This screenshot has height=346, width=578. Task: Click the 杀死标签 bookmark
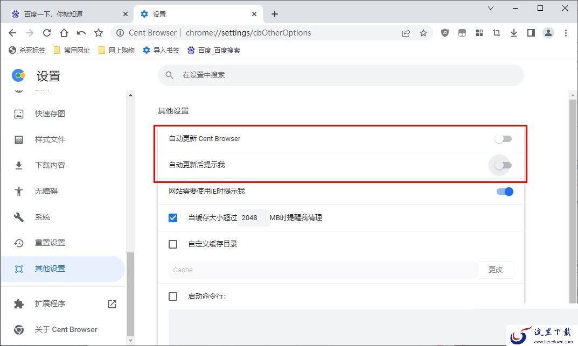(27, 50)
